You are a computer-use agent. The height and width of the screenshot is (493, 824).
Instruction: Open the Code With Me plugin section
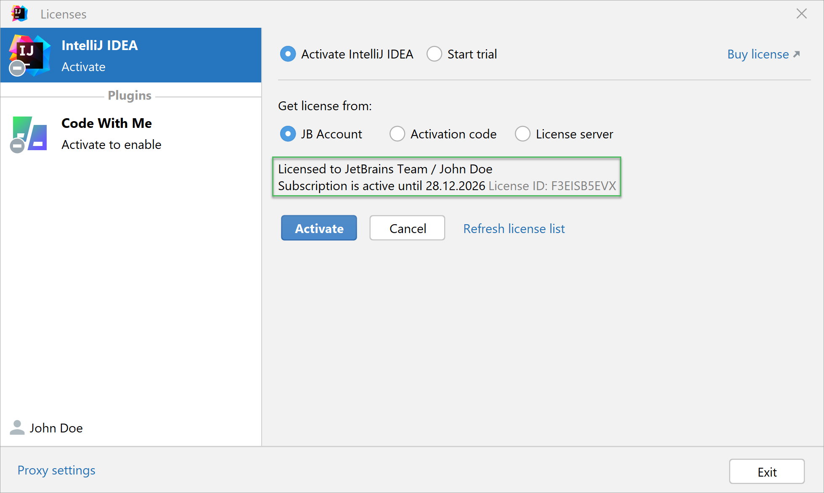click(106, 123)
